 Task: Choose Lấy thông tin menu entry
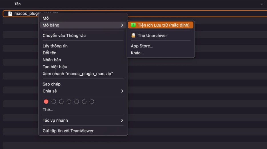[x=83, y=46]
